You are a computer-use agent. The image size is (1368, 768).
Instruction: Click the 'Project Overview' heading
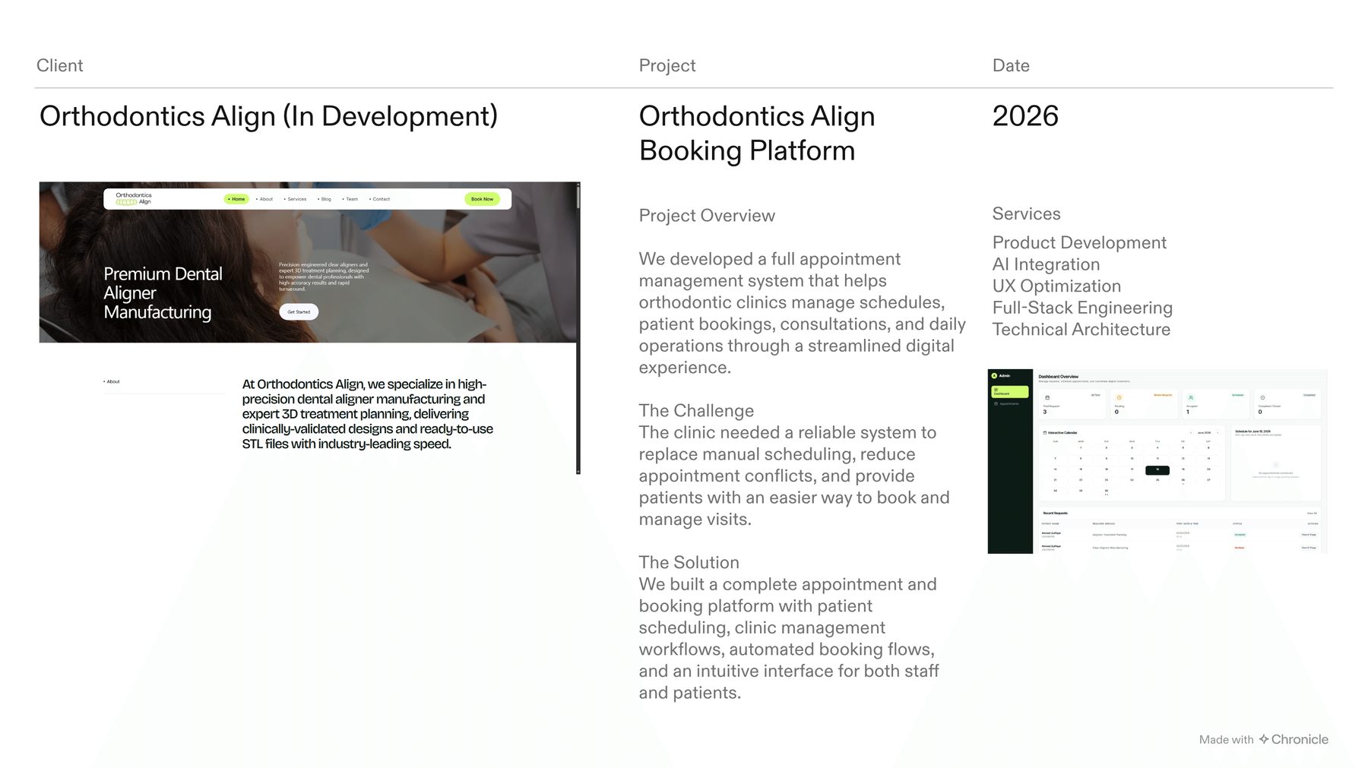click(707, 216)
